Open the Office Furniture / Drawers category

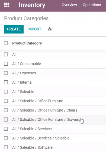pyautogui.click(x=53, y=120)
